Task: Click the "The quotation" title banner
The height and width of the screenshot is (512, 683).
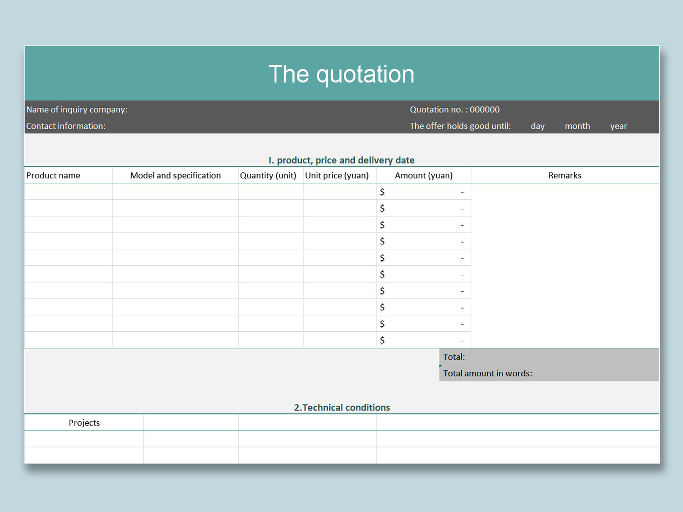Action: (x=341, y=73)
